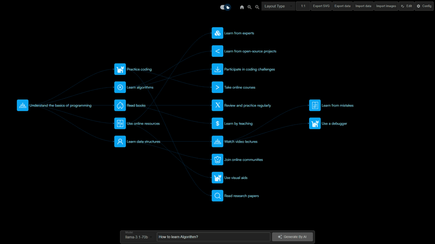The height and width of the screenshot is (244, 435).
Task: Click the 'Watch video lectures' label
Action: point(241,141)
